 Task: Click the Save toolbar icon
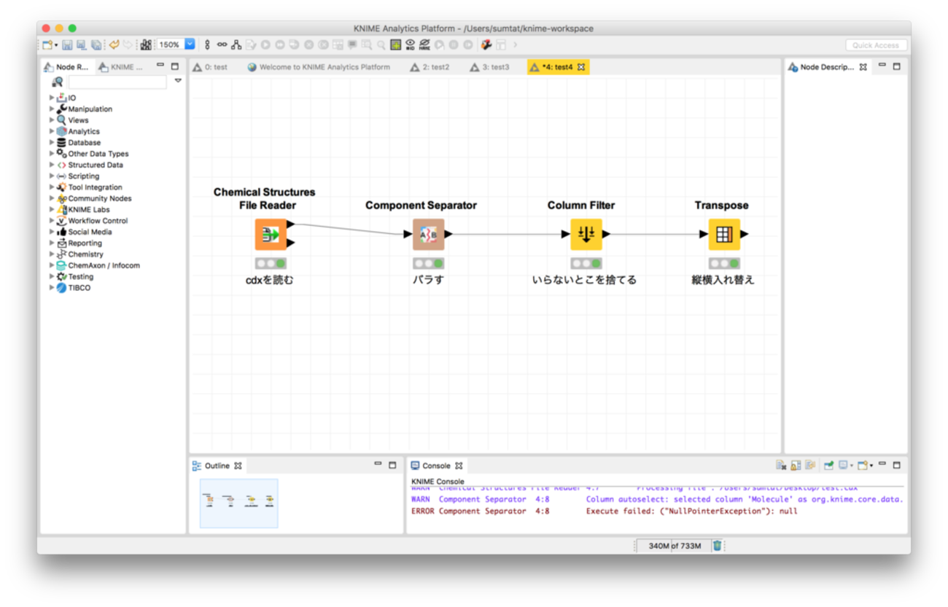(x=67, y=44)
